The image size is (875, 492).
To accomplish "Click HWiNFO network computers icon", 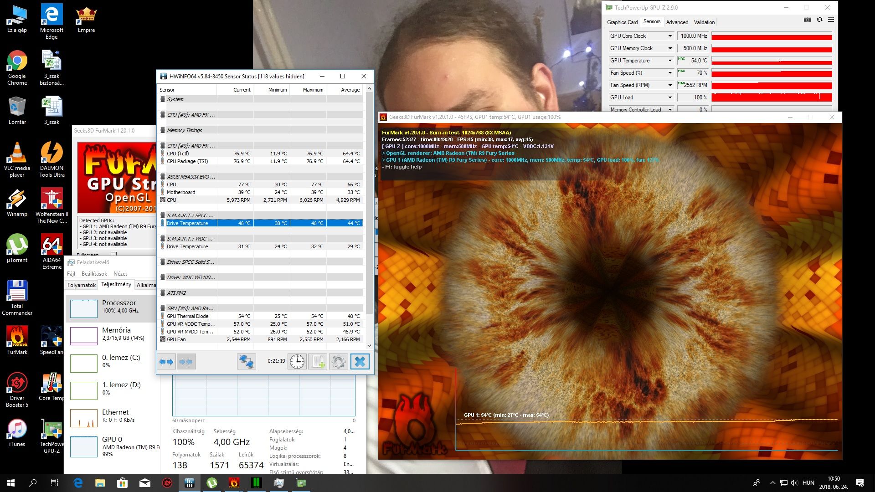I will click(247, 362).
